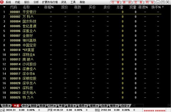Click the red app logo icon
The width and height of the screenshot is (171, 112).
tap(2, 2)
